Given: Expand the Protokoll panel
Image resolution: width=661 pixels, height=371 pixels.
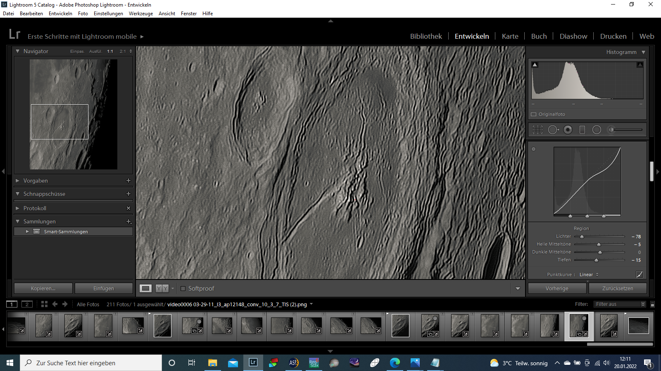Looking at the screenshot, I should pos(17,208).
